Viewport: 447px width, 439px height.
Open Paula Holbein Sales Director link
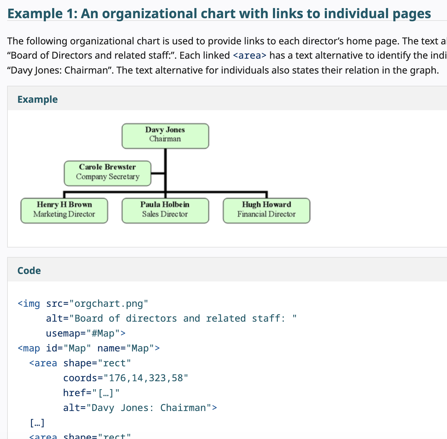point(165,211)
